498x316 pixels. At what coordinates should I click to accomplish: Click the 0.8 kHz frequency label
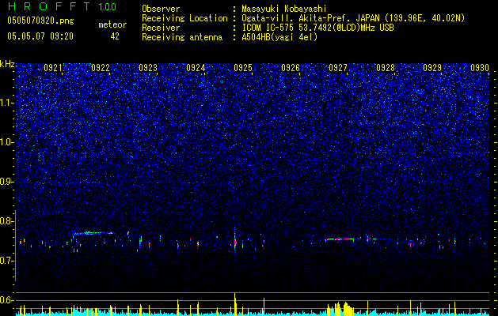click(7, 221)
